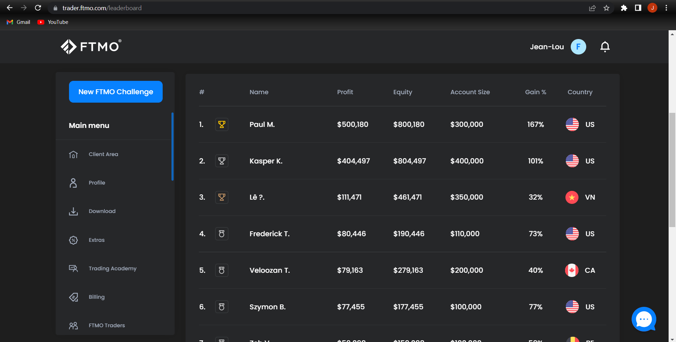Open the Gmail bookmark

(x=18, y=22)
